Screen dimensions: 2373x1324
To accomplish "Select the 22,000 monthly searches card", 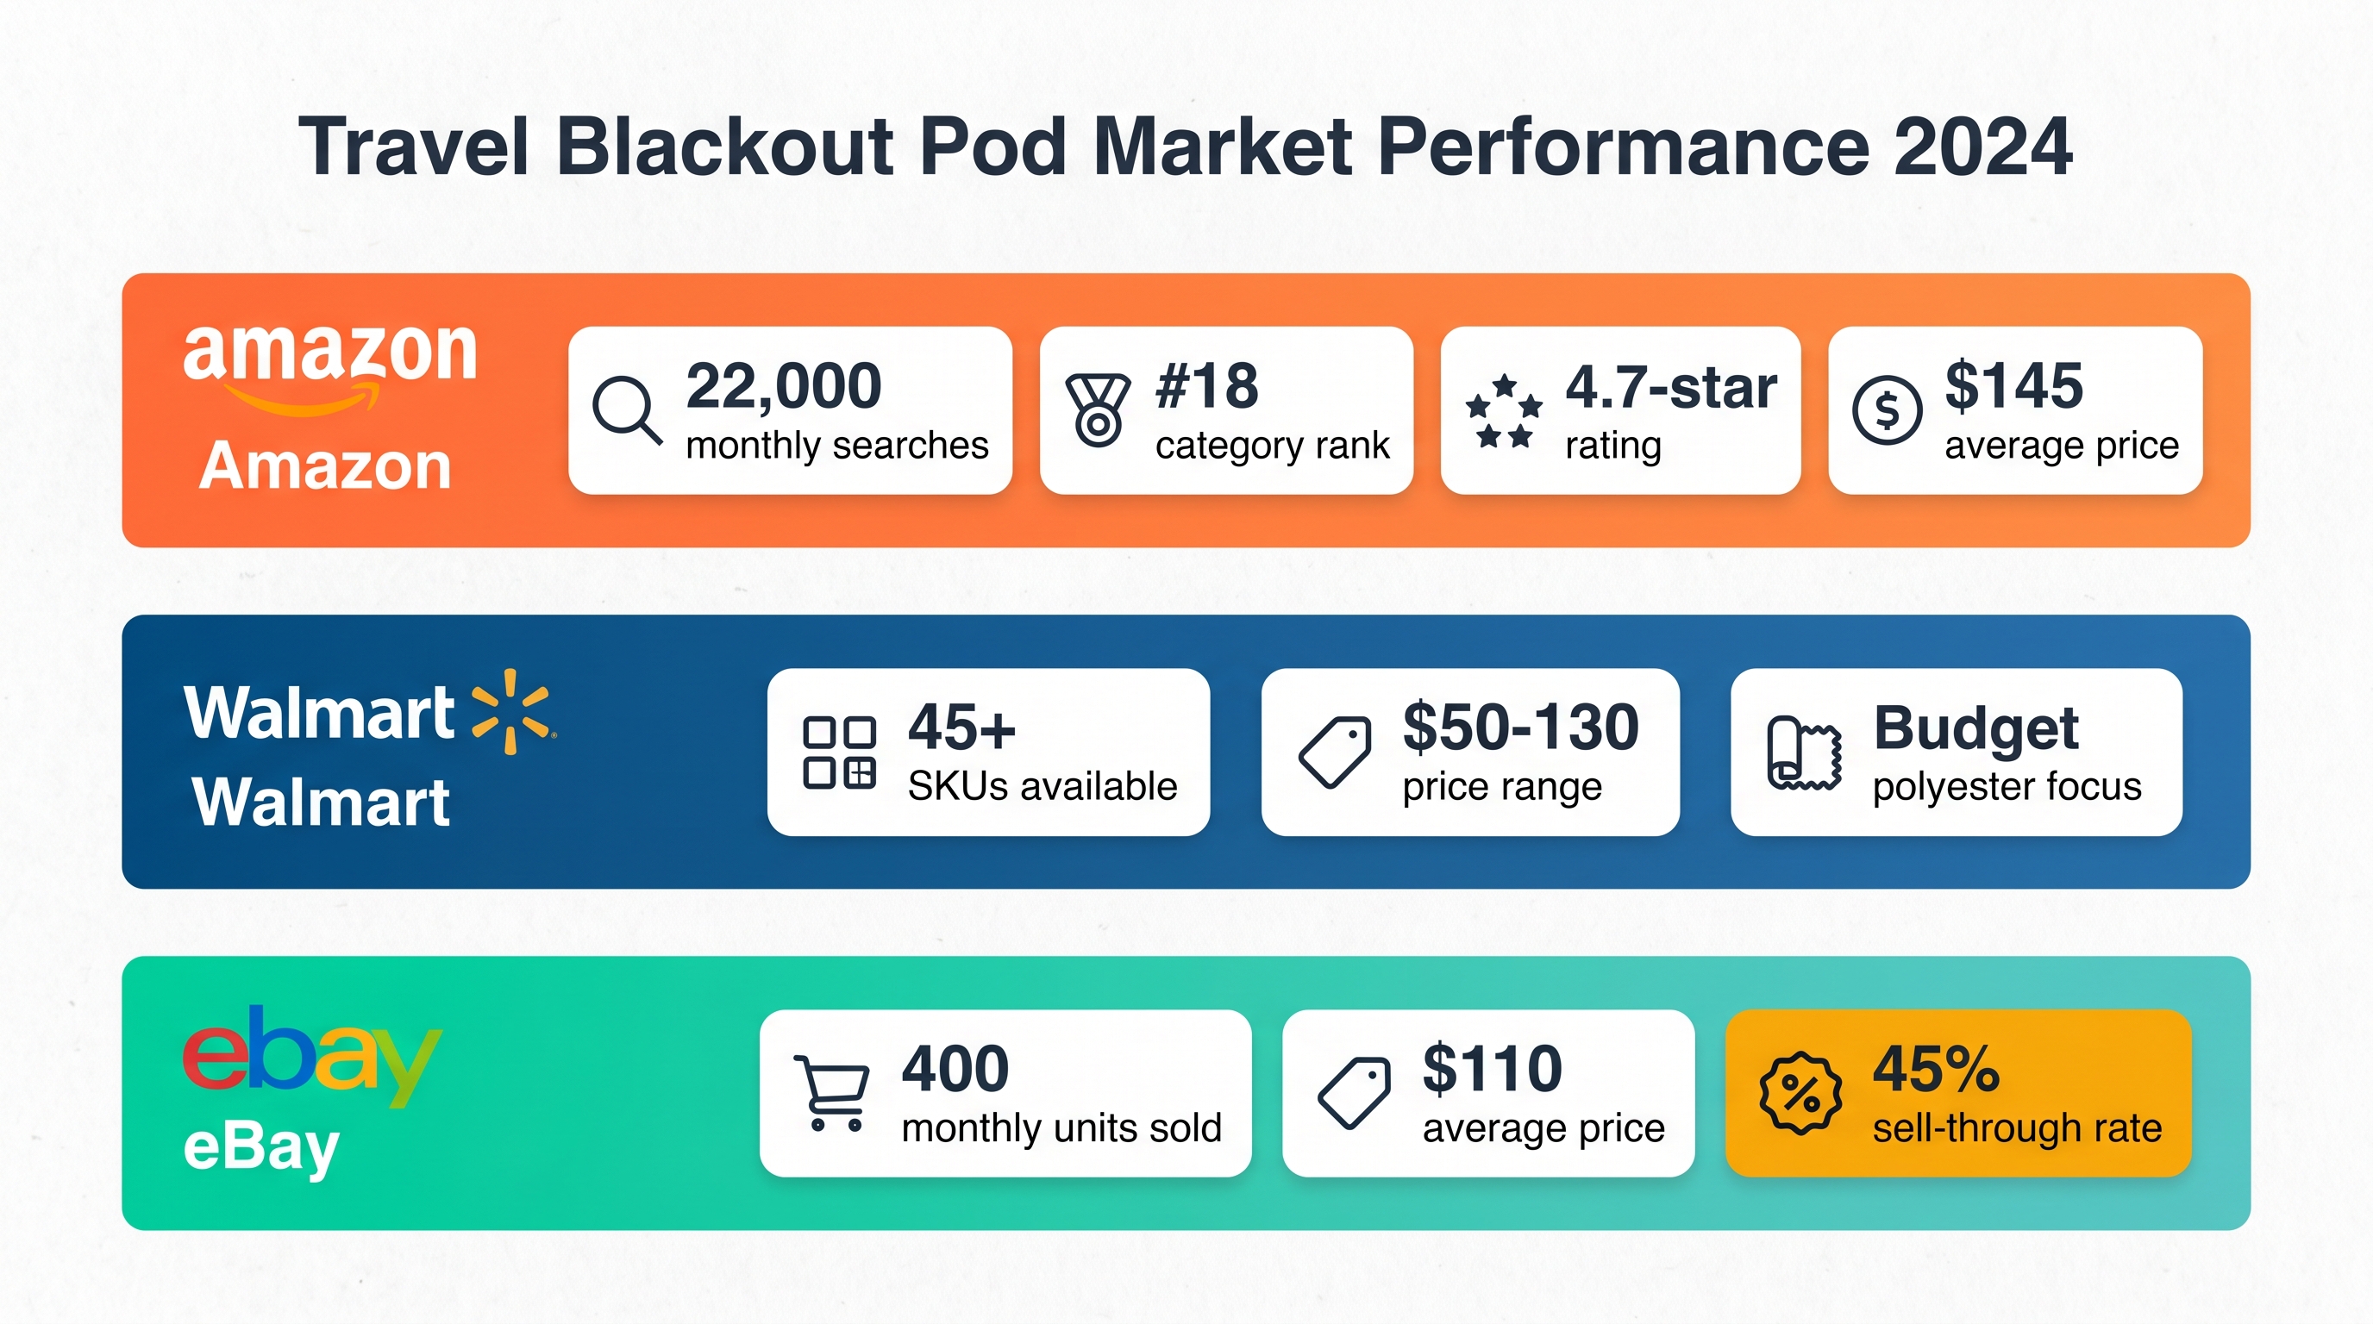I will point(790,410).
